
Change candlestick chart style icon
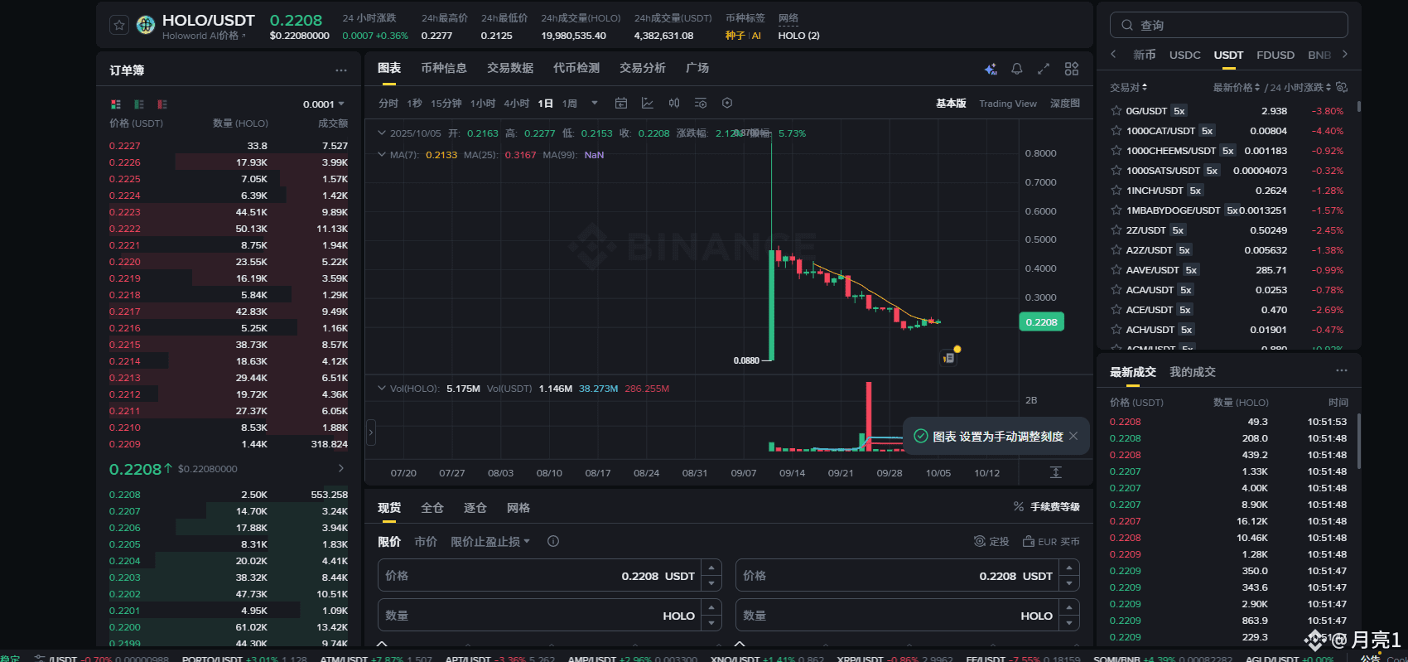click(x=674, y=104)
